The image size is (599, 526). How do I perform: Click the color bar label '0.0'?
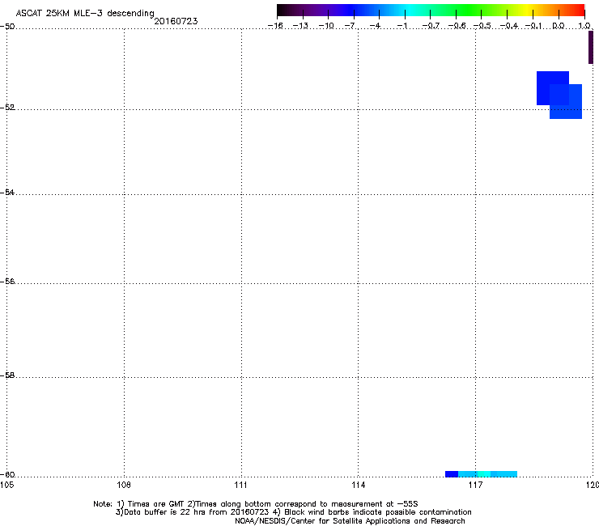[559, 26]
